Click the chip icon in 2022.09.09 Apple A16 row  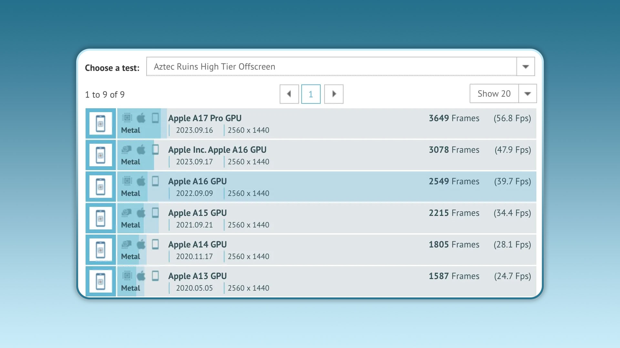tap(127, 181)
